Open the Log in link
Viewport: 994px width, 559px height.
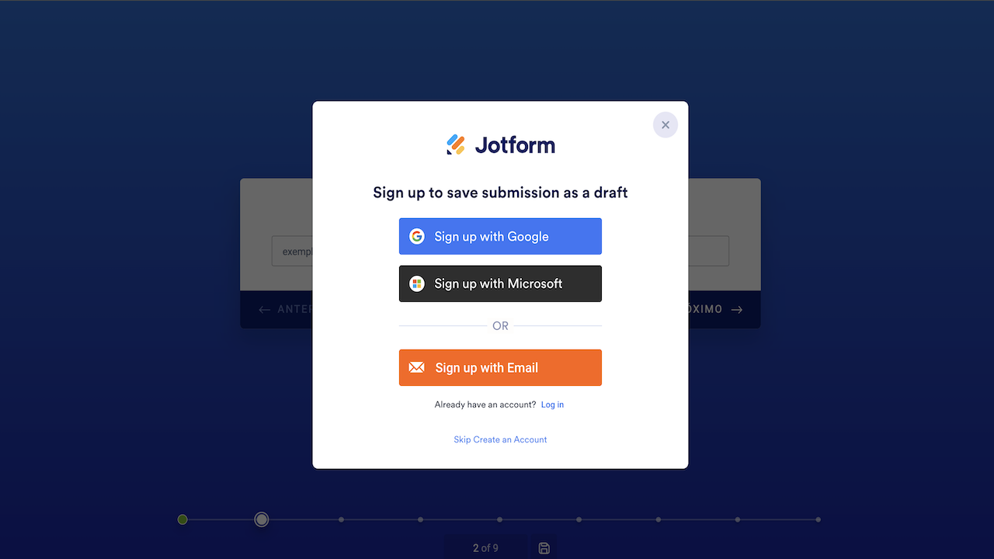coord(552,404)
